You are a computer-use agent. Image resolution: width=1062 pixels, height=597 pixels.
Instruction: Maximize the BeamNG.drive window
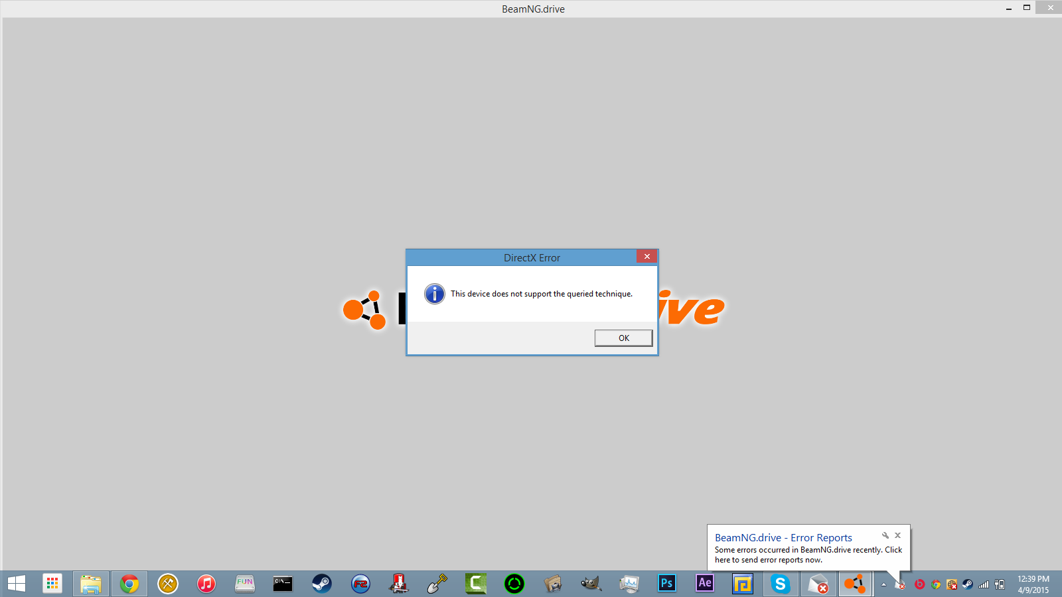1026,8
